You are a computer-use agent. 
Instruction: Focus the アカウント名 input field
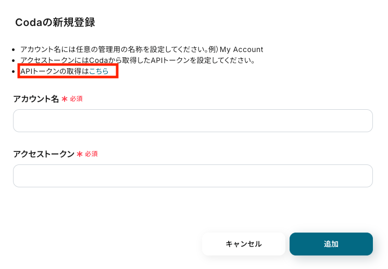[x=193, y=121]
